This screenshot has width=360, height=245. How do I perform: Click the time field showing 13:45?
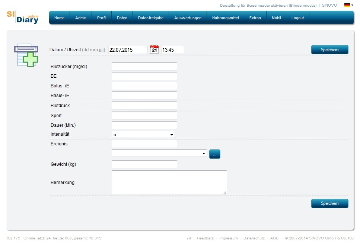[x=172, y=50]
